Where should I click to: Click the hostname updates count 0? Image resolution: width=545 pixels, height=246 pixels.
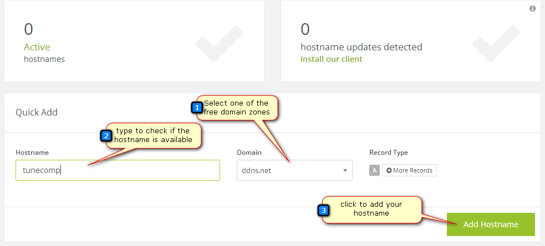[x=305, y=29]
